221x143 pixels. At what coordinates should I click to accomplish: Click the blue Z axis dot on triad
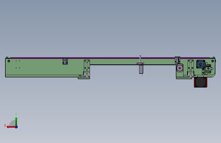coord(17,127)
